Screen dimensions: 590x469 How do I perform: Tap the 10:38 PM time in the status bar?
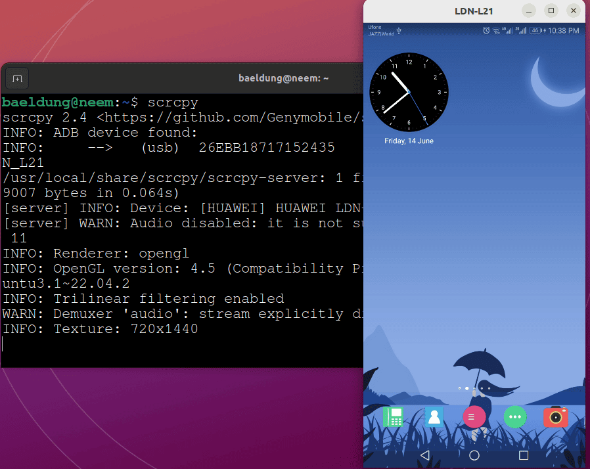point(563,31)
